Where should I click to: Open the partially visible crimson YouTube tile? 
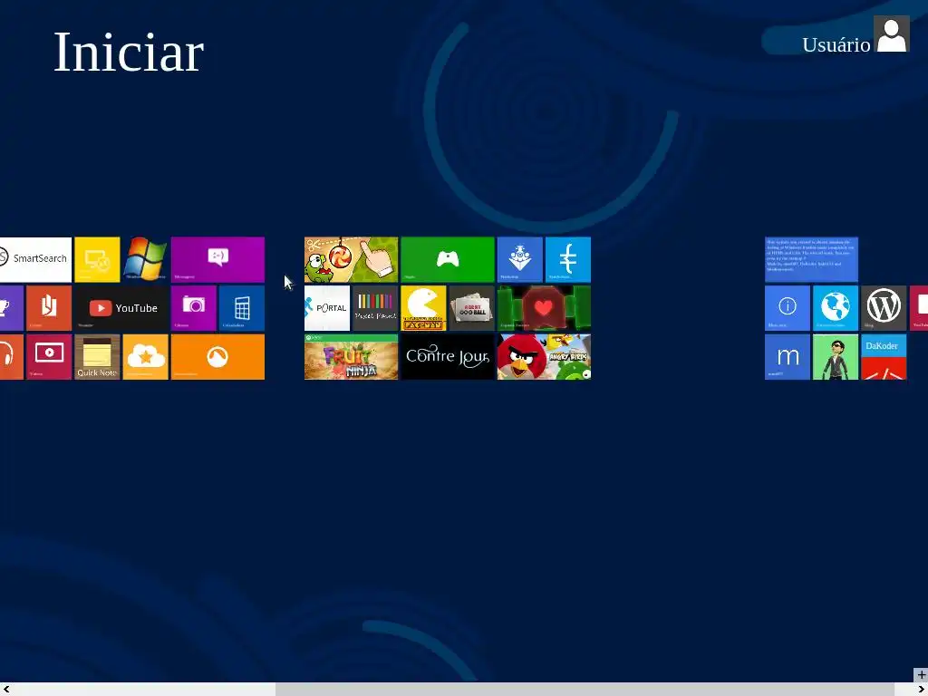pos(919,308)
